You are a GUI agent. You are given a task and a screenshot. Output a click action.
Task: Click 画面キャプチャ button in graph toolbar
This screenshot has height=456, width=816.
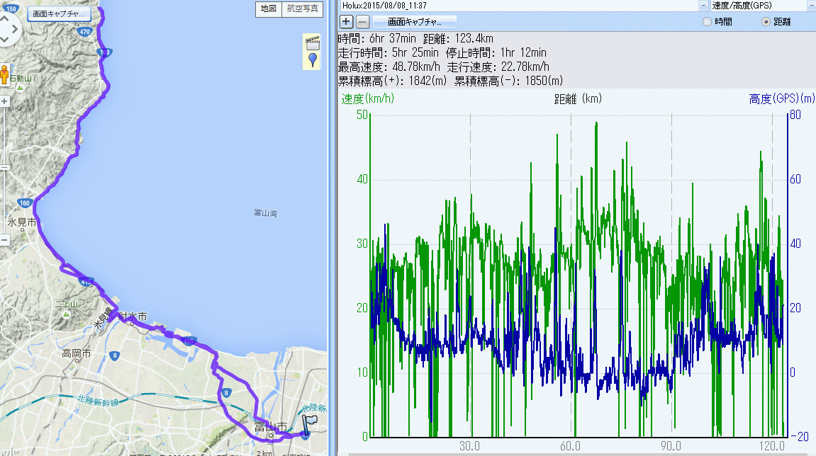click(414, 22)
